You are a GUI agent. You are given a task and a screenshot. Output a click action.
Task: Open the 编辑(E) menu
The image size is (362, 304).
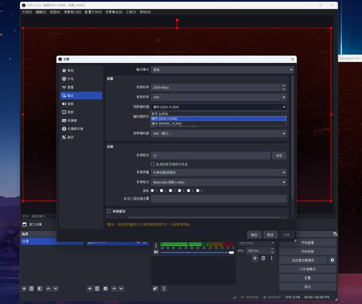[41, 12]
